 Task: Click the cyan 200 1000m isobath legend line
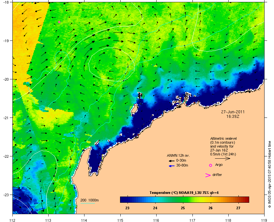pyautogui.click(x=87, y=203)
